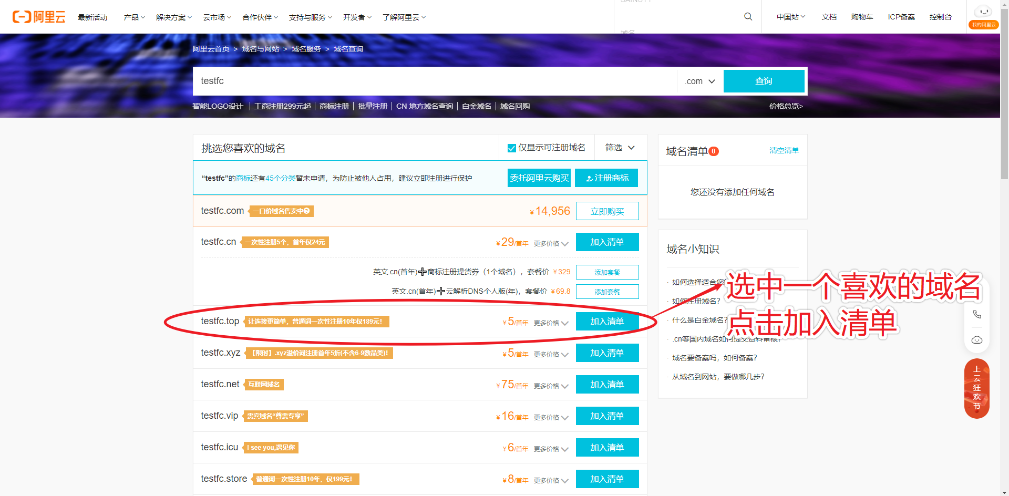Click 添加套餐 for the ¥329 package

607,272
